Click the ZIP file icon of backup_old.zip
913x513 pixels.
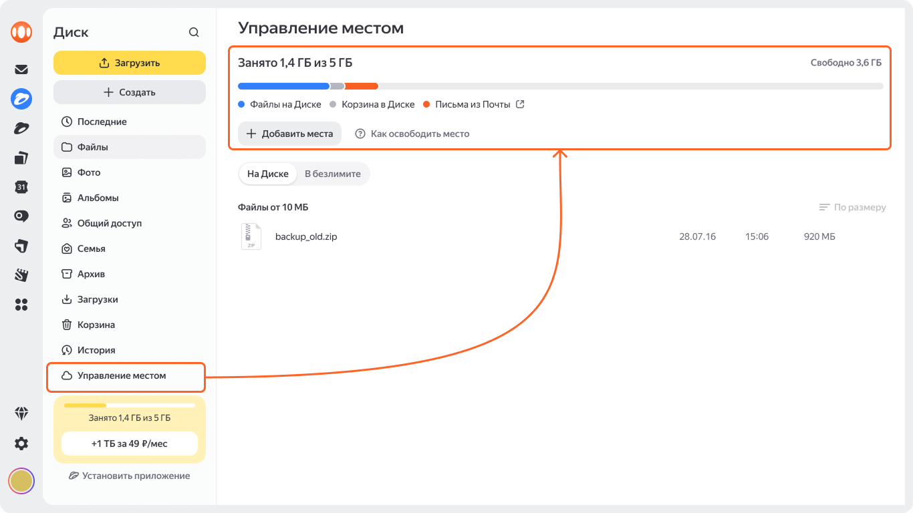[251, 236]
